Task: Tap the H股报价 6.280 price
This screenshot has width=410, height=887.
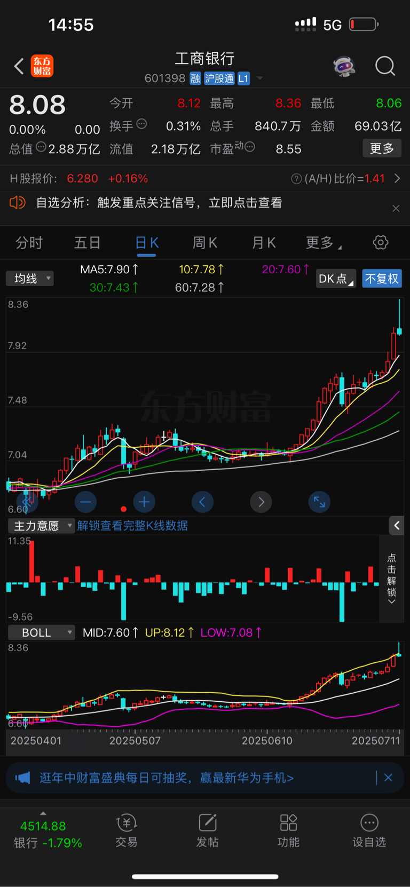Action: tap(82, 179)
